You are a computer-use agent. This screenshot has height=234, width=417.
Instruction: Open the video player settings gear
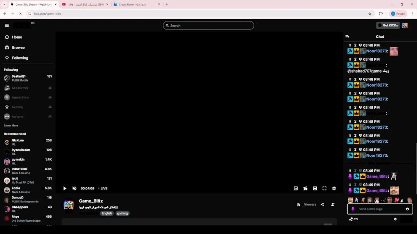pyautogui.click(x=334, y=188)
